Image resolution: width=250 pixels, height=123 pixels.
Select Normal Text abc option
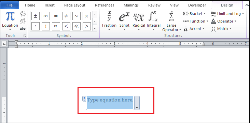[x=23, y=29]
